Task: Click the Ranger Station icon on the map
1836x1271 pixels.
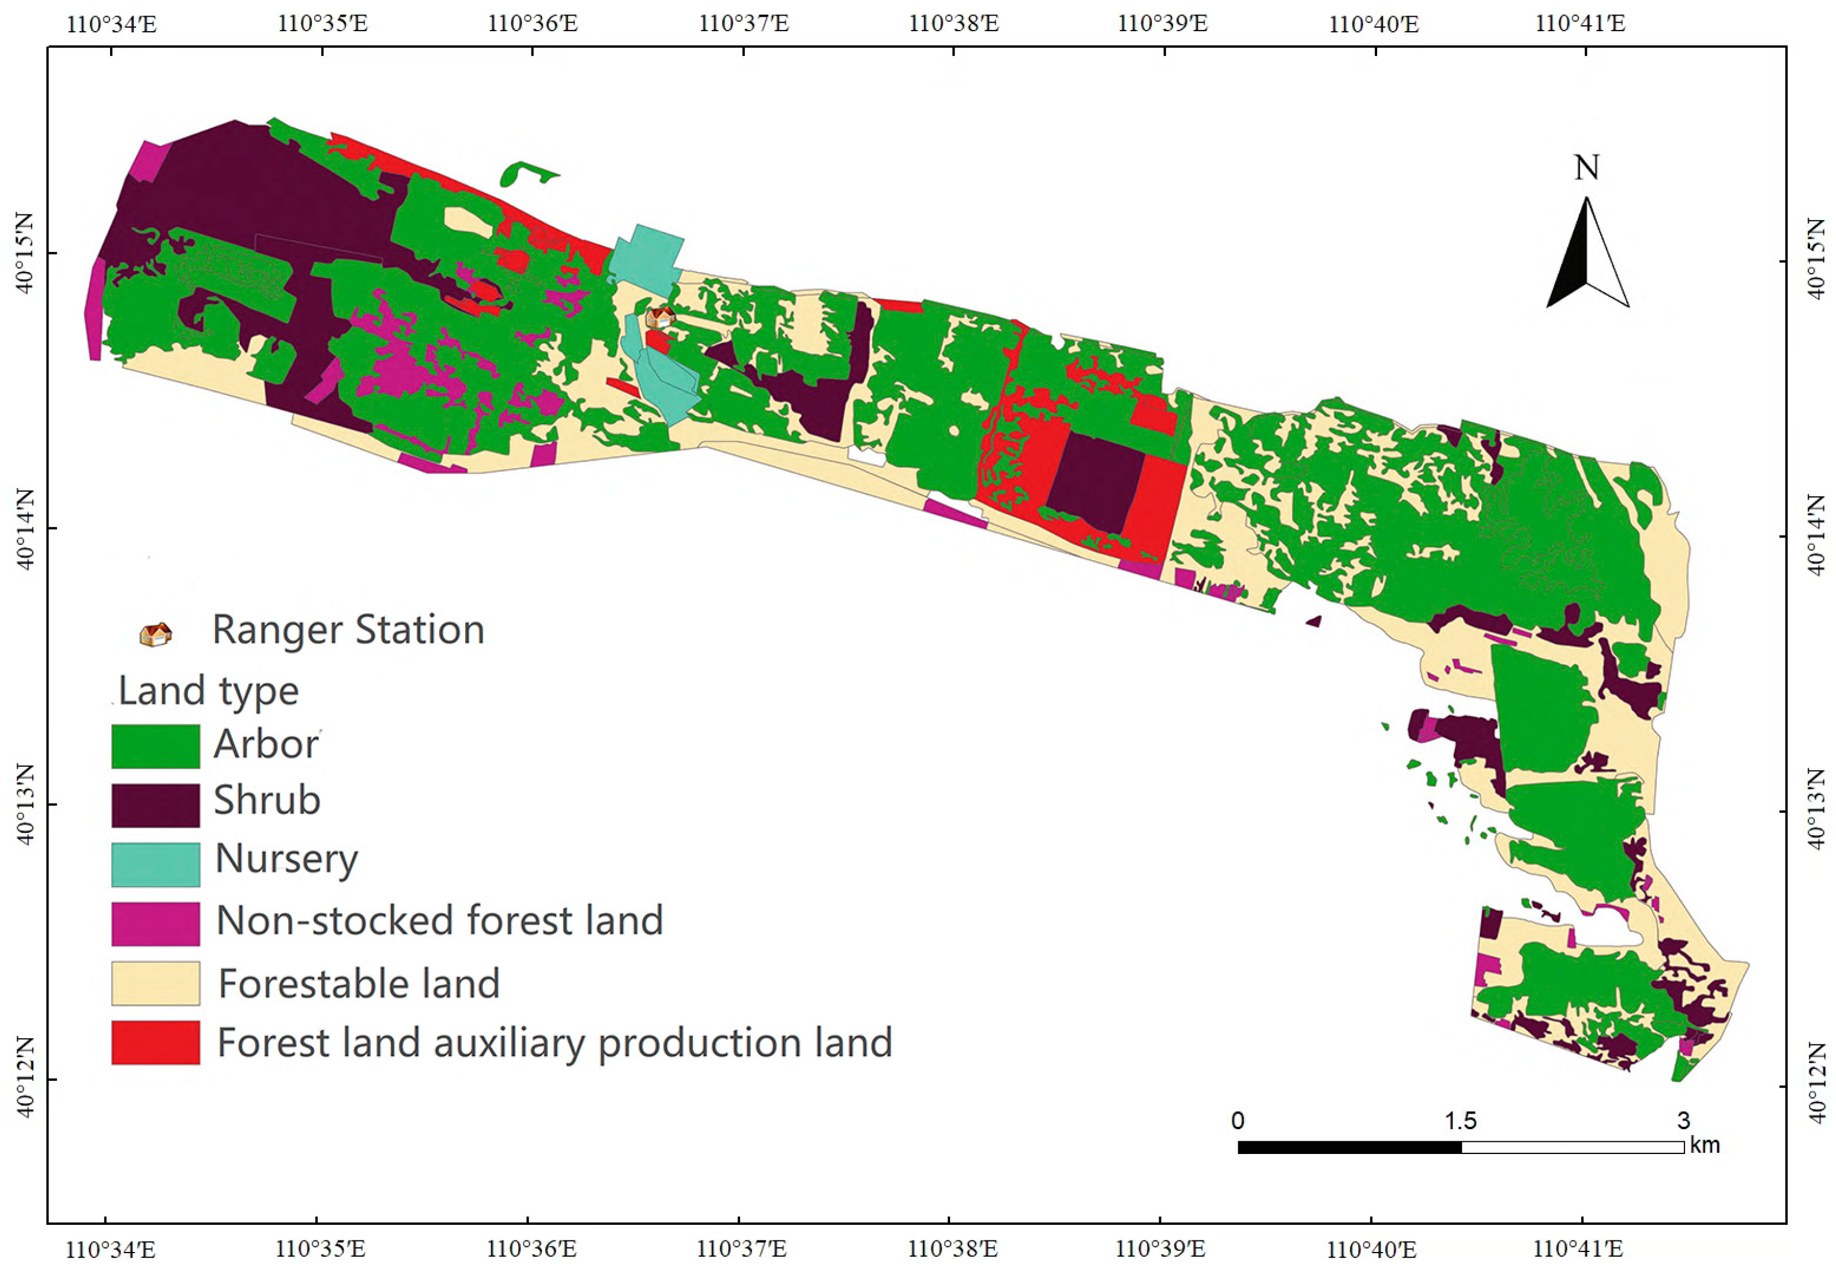Action: pos(659,319)
